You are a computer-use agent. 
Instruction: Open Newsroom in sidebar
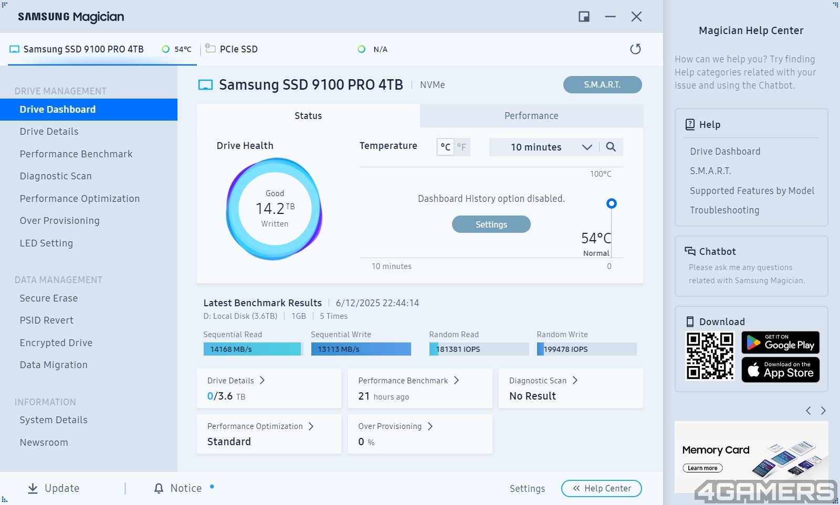89,443
